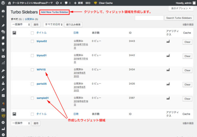Open Plugins via the plug sidebar icon
Viewport: 197px width, 137px height.
tap(3, 77)
